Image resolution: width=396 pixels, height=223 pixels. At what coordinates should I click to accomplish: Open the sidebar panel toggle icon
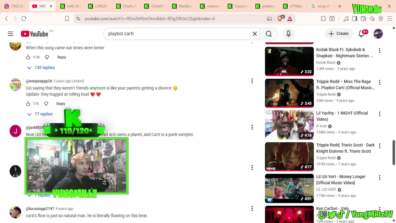355,19
